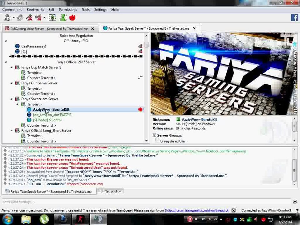
Task: Open the Self menu
Action: [51, 10]
